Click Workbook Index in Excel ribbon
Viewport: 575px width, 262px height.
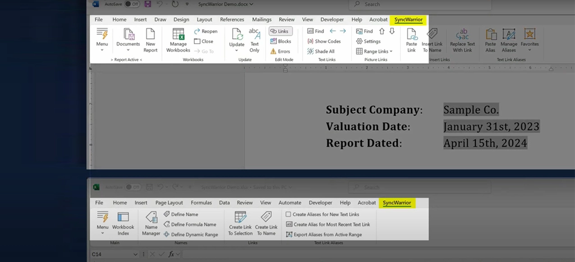[x=123, y=223]
